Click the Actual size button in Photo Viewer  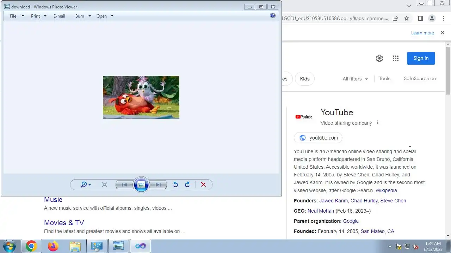pyautogui.click(x=104, y=185)
